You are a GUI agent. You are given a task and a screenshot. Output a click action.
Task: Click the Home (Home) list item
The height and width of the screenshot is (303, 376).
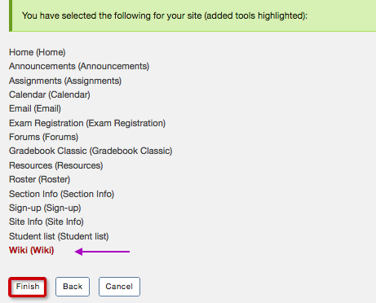(38, 52)
